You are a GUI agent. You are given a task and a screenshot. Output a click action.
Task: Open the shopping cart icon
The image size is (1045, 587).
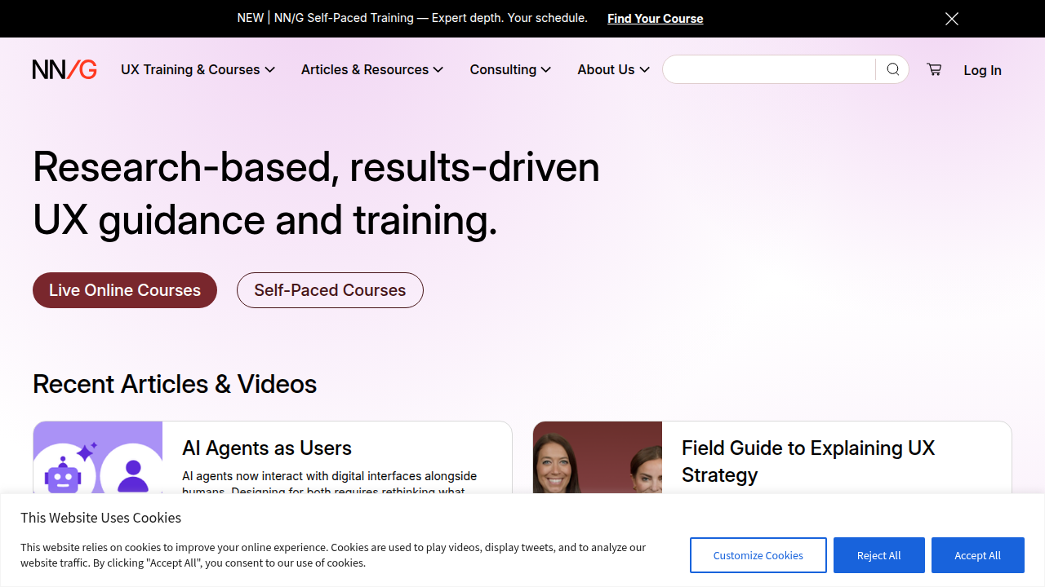934,69
